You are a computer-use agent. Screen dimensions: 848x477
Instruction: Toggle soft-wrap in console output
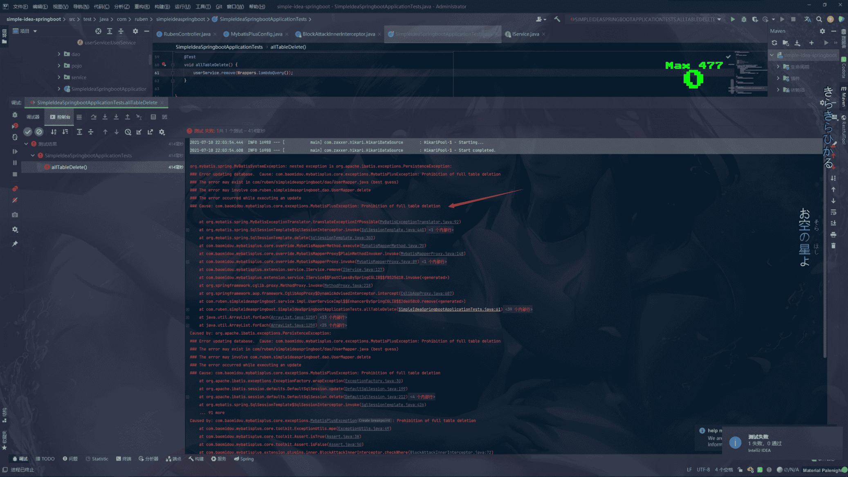(833, 212)
